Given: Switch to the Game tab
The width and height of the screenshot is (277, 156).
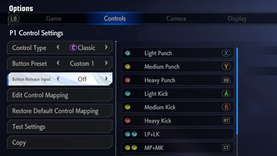Looking at the screenshot, I should pos(54,19).
